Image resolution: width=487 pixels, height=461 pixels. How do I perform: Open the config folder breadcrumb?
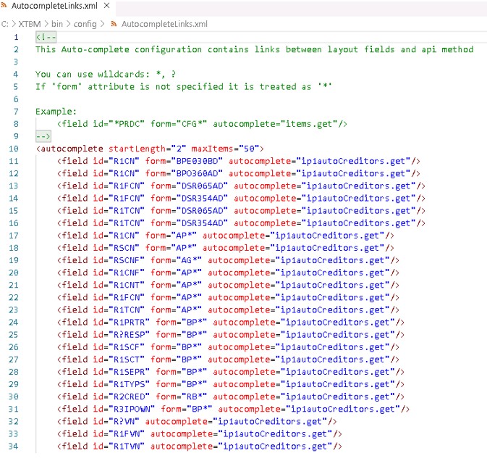(x=86, y=24)
